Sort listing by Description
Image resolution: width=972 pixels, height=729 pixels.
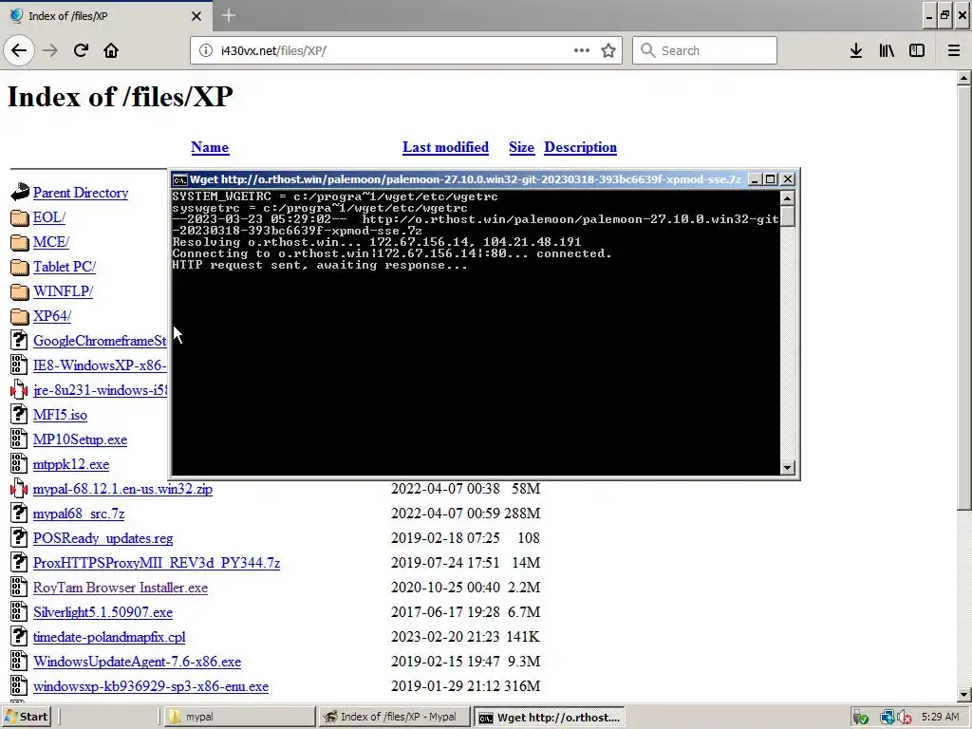click(x=580, y=147)
